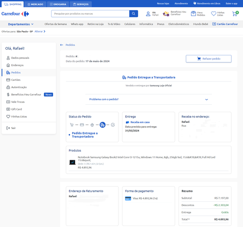The height and width of the screenshot is (227, 243).
Task: Click the Novo badge beside Benefícios
Action: (49, 95)
